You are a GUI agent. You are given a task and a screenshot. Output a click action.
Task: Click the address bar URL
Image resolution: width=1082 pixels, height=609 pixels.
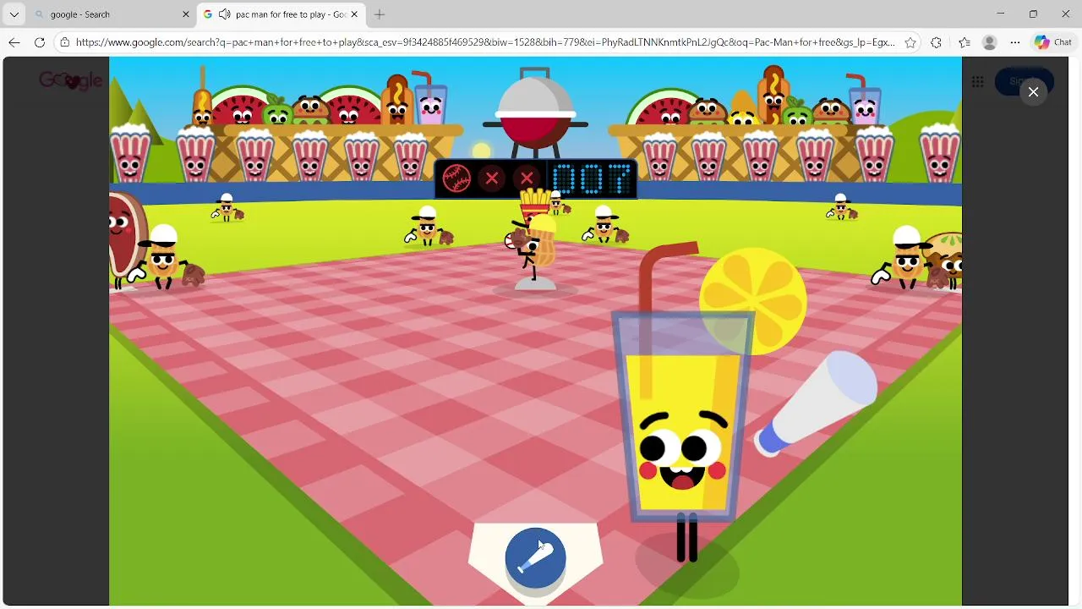pos(485,42)
